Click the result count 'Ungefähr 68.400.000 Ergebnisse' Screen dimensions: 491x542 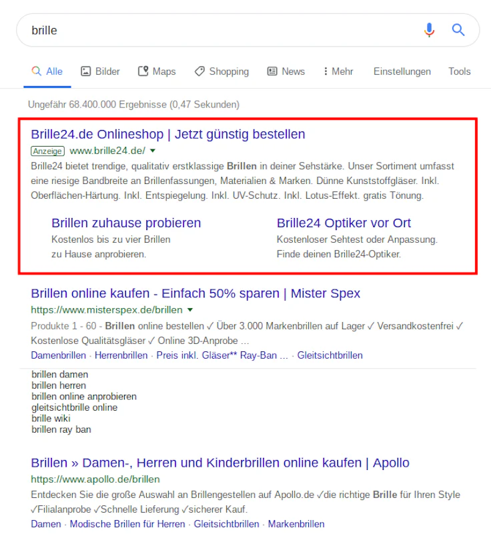tap(97, 105)
